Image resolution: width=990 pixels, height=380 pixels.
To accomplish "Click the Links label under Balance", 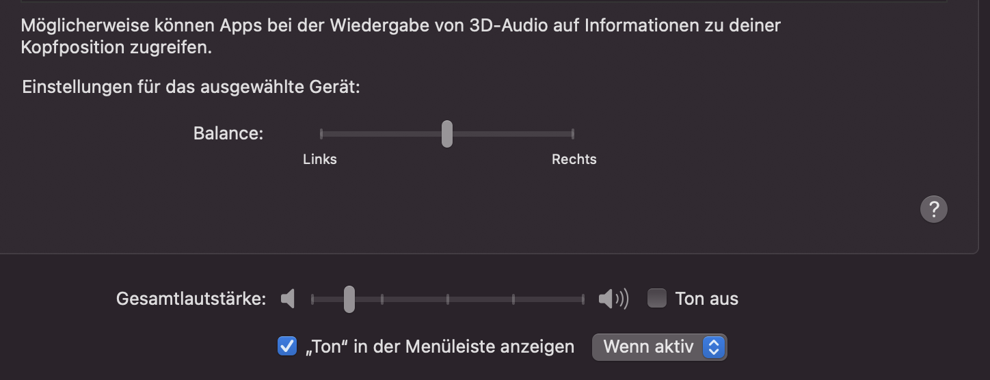I will pyautogui.click(x=320, y=159).
